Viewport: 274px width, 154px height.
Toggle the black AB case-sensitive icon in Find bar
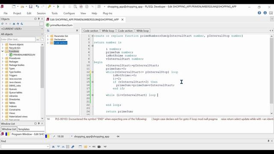point(99,147)
